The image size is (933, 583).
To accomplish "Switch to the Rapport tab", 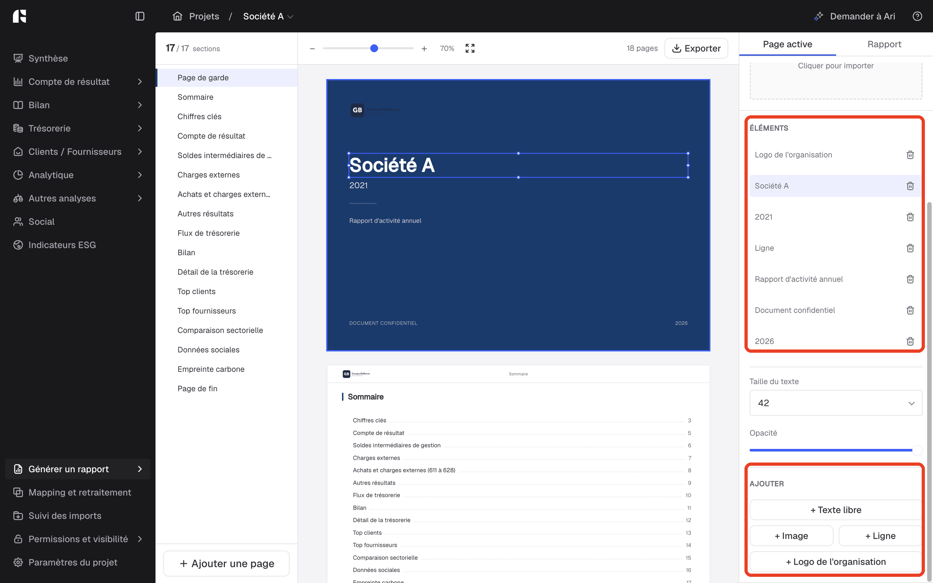I will pyautogui.click(x=884, y=44).
